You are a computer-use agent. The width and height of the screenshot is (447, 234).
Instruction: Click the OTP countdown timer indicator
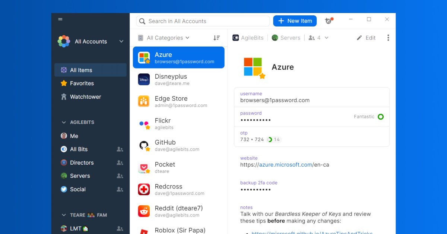pos(274,140)
